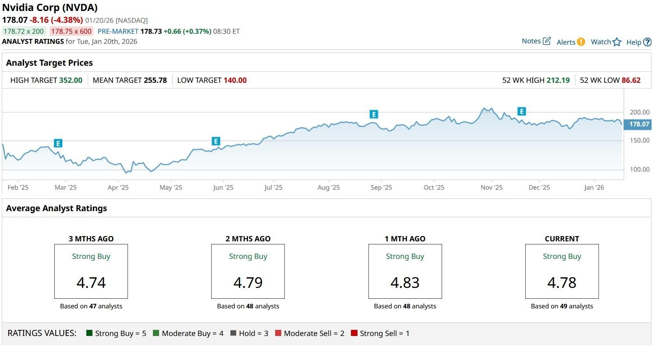The width and height of the screenshot is (655, 350).
Task: Open the Alerts exclamation icon
Action: point(581,42)
